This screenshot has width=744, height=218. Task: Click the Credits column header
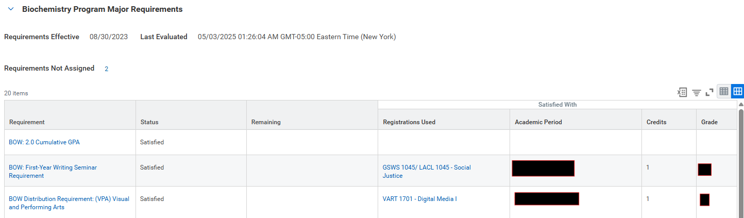tap(669, 122)
